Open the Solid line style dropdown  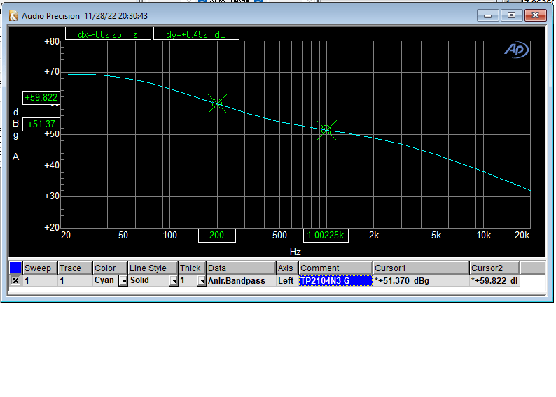(174, 281)
